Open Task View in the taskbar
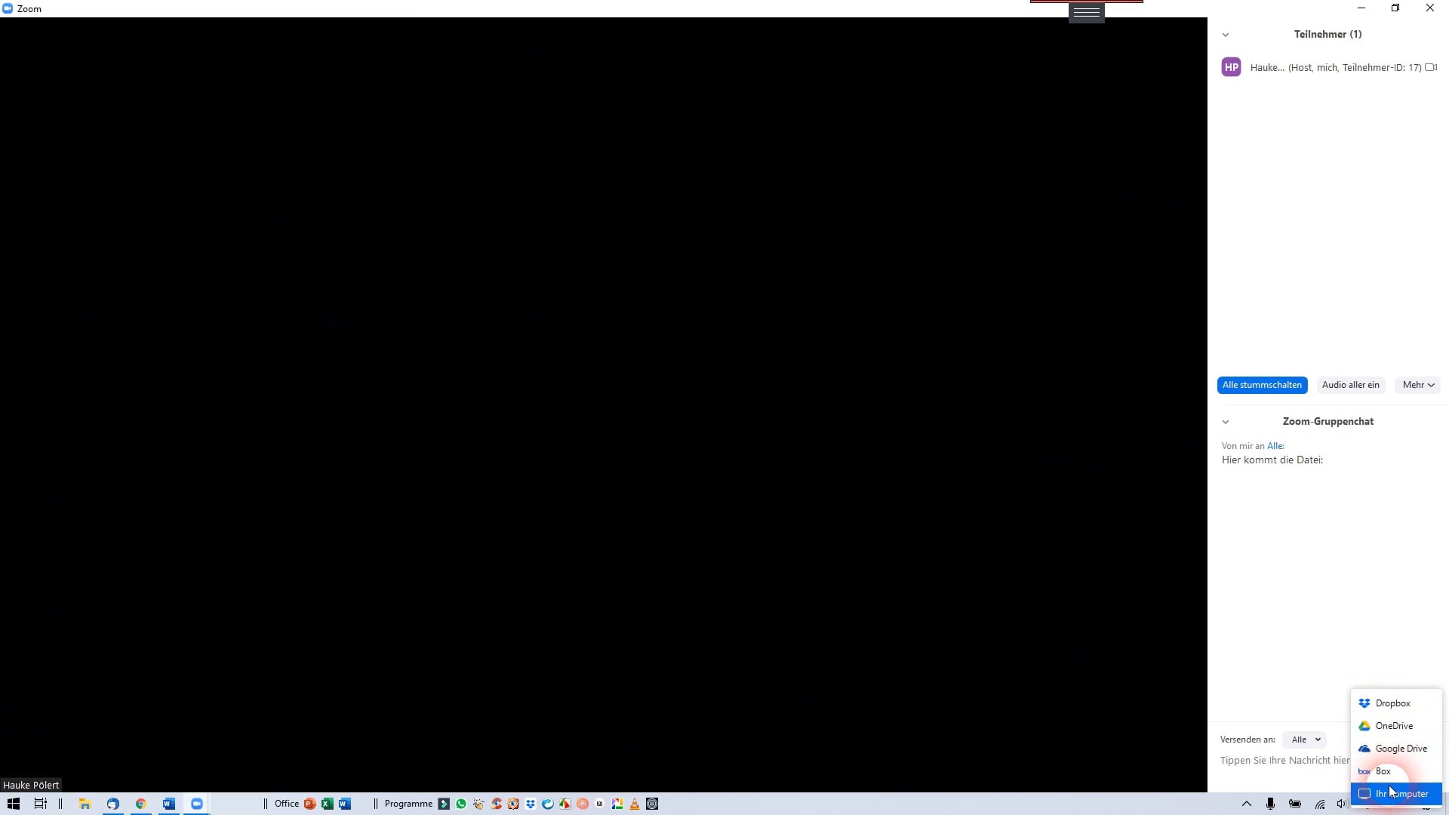The width and height of the screenshot is (1449, 815). [x=40, y=804]
